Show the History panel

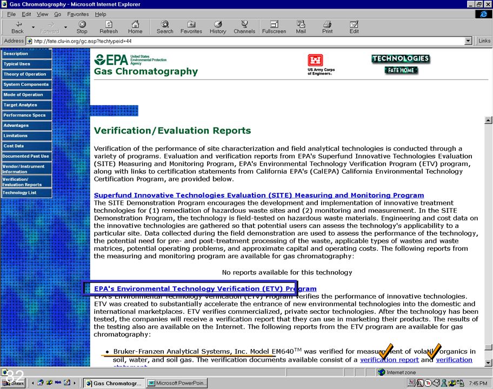[x=218, y=28]
